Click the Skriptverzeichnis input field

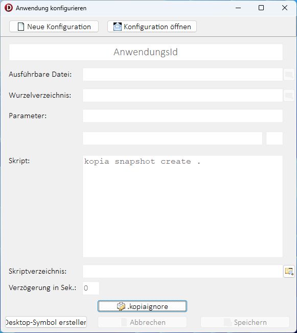pos(182,272)
